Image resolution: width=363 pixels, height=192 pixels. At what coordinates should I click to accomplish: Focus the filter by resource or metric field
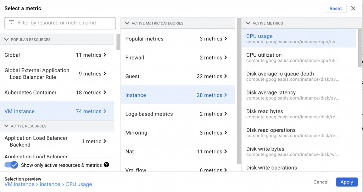64,23
